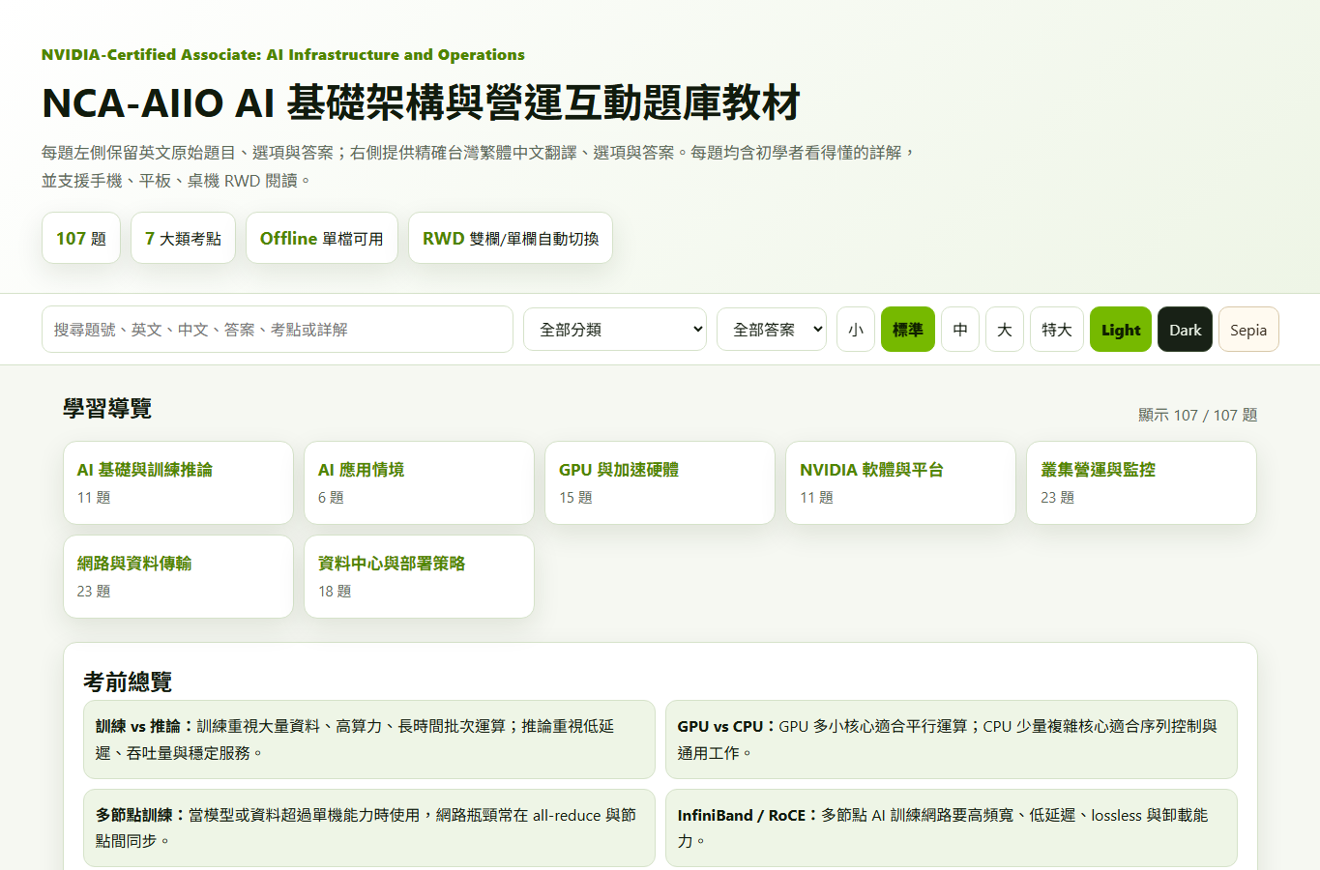Open NVIDIA 軟體與平台 category card
The width and height of the screenshot is (1320, 870).
pyautogui.click(x=900, y=482)
